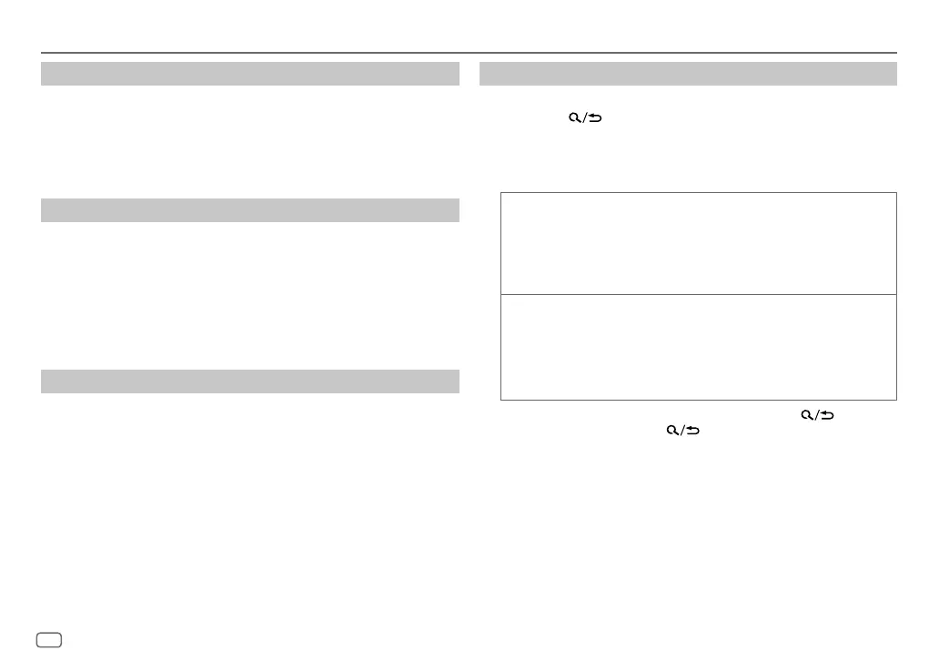Select the first gray header bar in the left column
939x661 pixels.
click(x=249, y=74)
